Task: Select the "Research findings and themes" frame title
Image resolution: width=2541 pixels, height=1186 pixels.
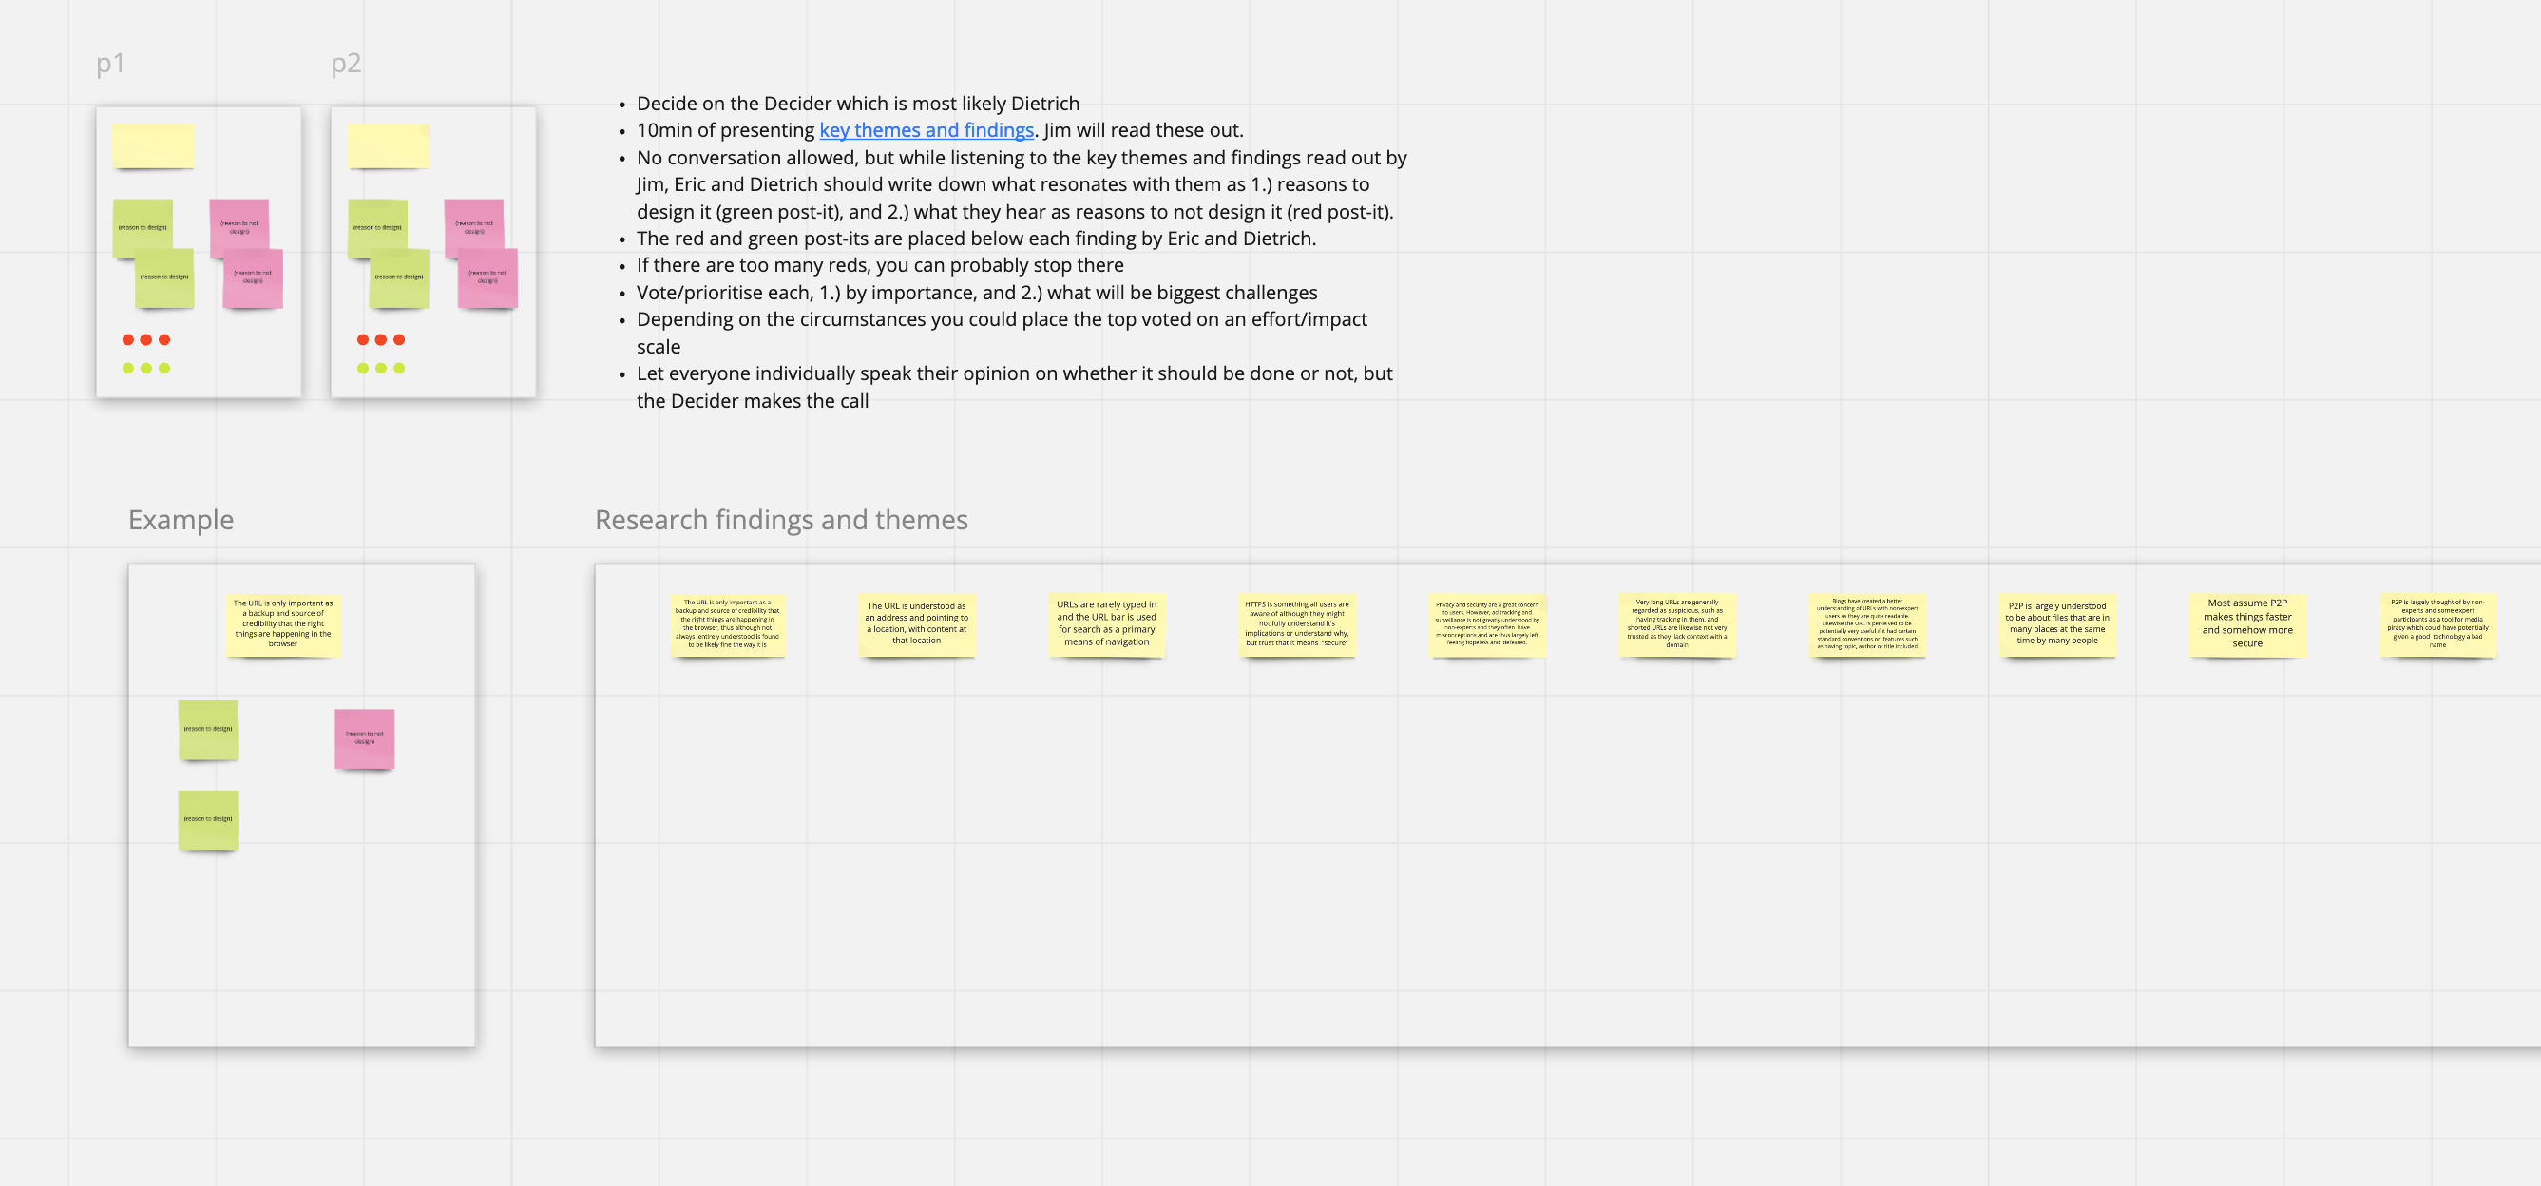Action: (x=780, y=519)
